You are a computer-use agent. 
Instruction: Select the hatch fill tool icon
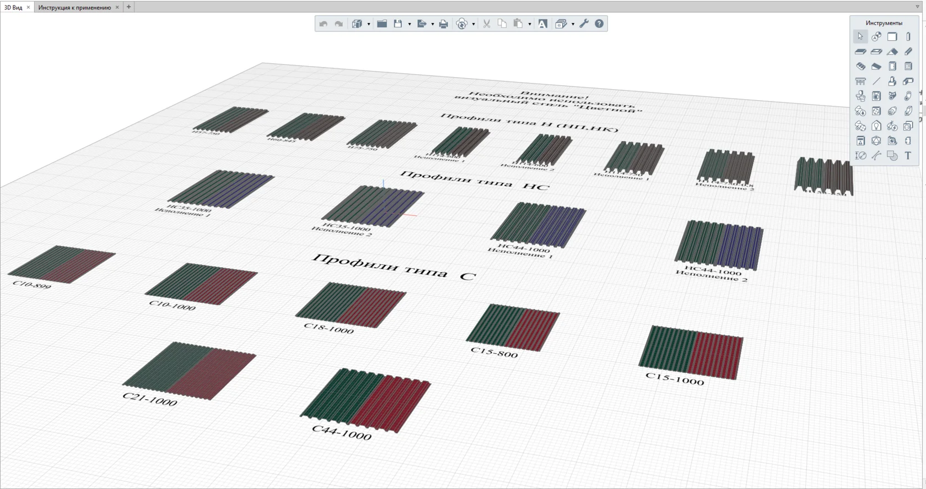[x=892, y=156]
